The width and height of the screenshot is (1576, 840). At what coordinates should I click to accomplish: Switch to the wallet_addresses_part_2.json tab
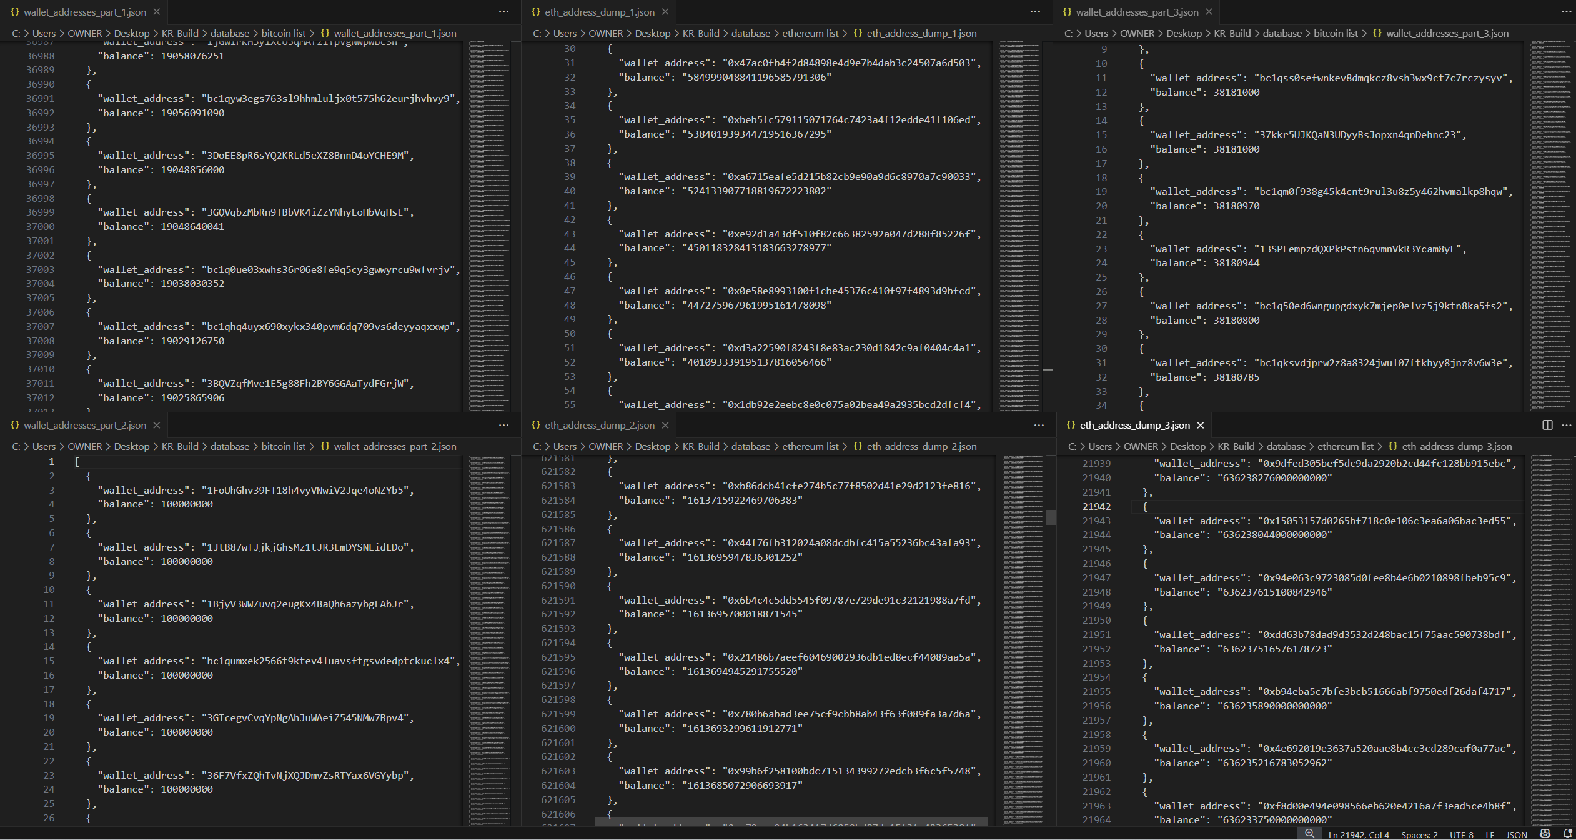84,425
